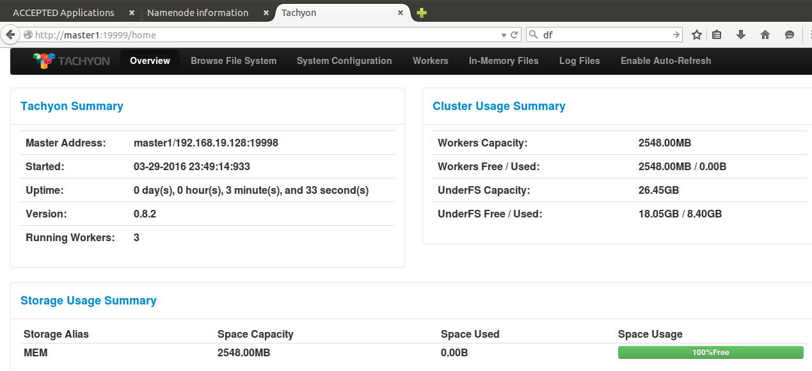Open the Log Files page

580,61
